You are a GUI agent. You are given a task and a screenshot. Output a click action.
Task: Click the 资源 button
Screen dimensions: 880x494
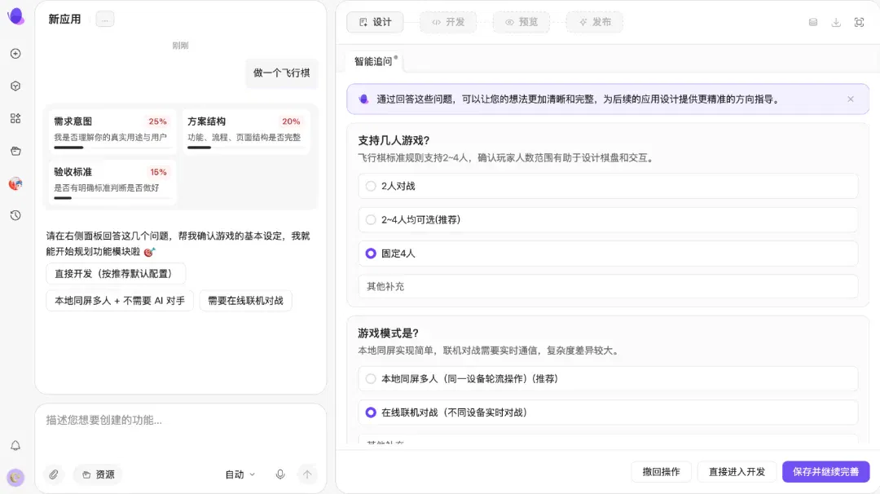pos(99,474)
